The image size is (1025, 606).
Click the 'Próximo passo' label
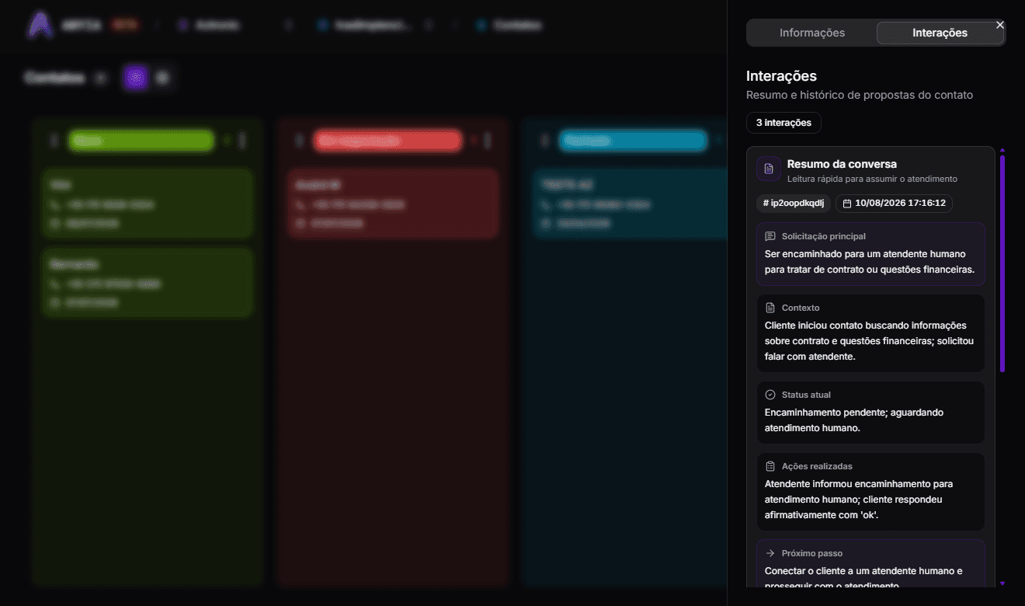[812, 553]
